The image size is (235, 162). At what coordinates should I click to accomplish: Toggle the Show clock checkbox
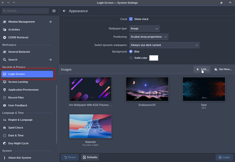point(131,19)
